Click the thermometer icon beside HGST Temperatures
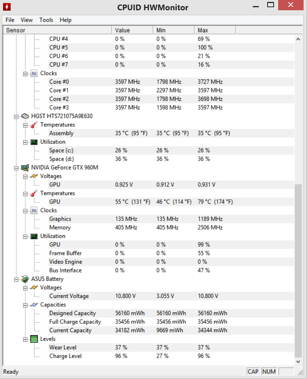Viewport: 307px width, 379px height. pos(34,125)
